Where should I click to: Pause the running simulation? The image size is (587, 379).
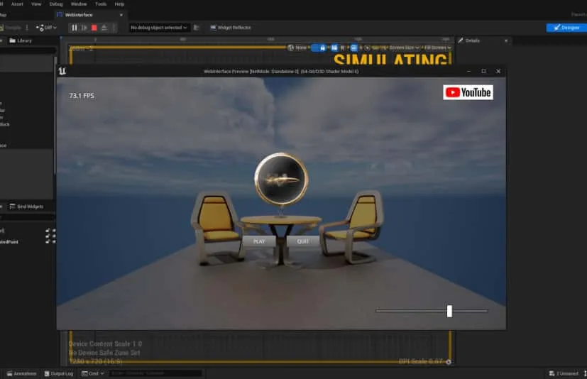point(74,28)
